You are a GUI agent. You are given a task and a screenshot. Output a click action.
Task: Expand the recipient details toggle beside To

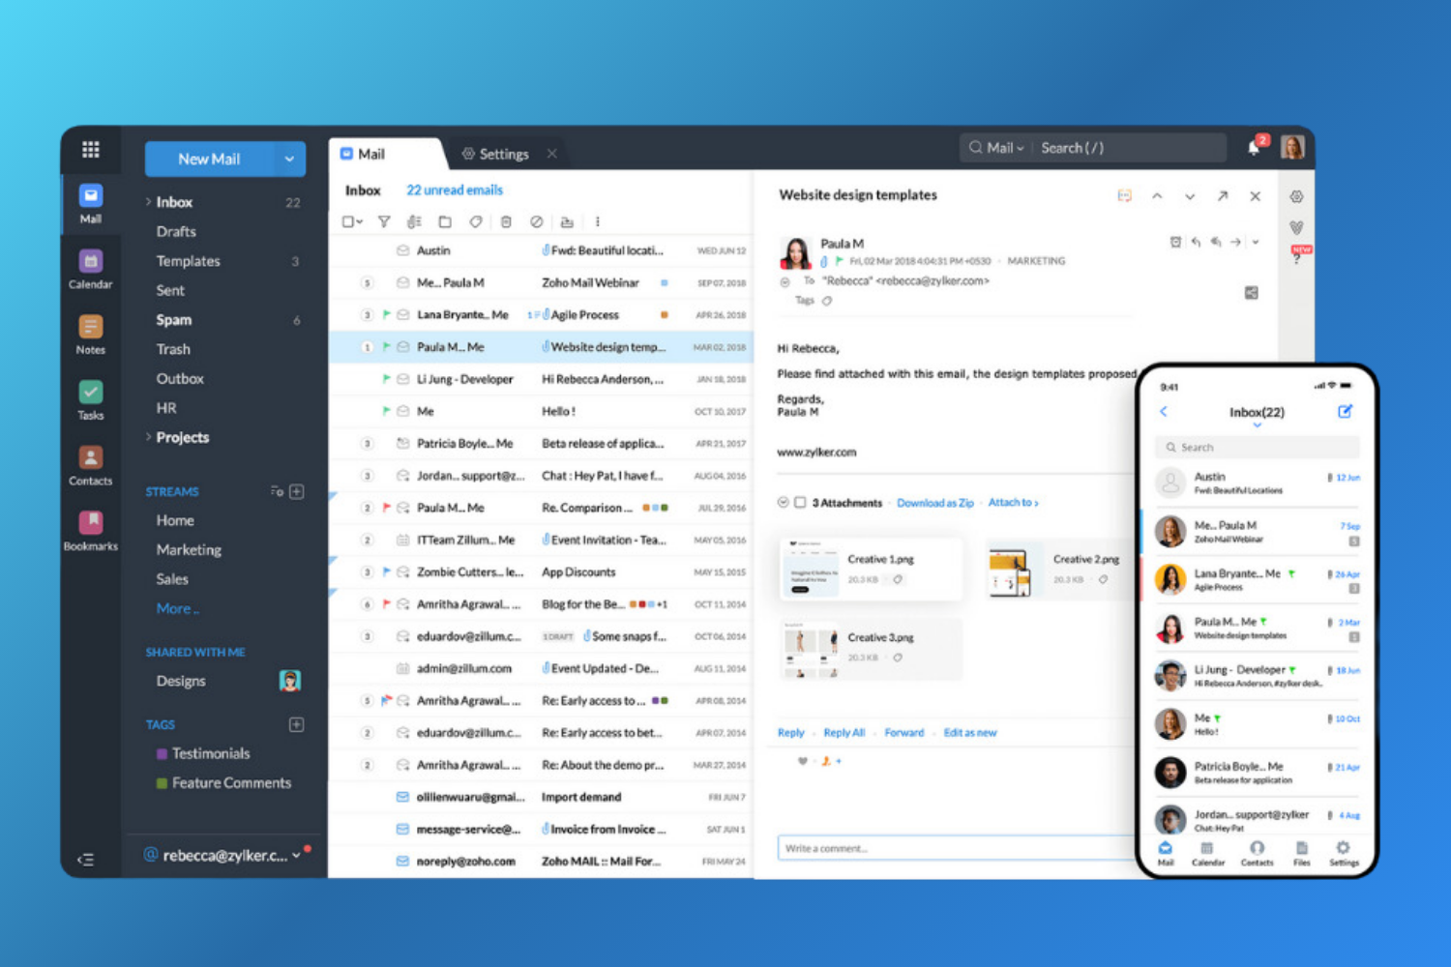point(785,281)
